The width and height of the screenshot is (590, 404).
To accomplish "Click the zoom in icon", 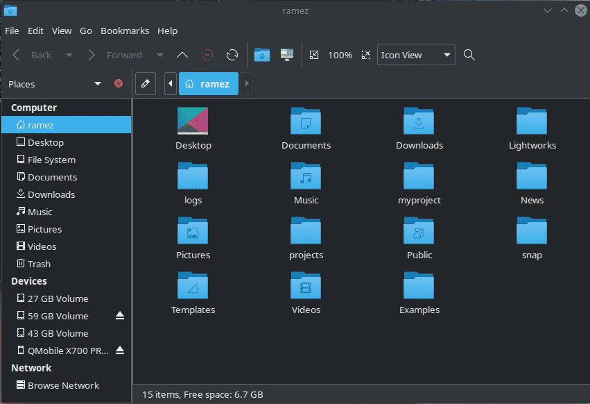I will click(x=366, y=55).
